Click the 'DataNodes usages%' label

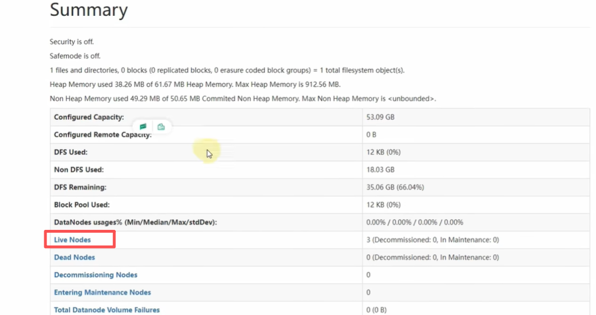click(135, 222)
